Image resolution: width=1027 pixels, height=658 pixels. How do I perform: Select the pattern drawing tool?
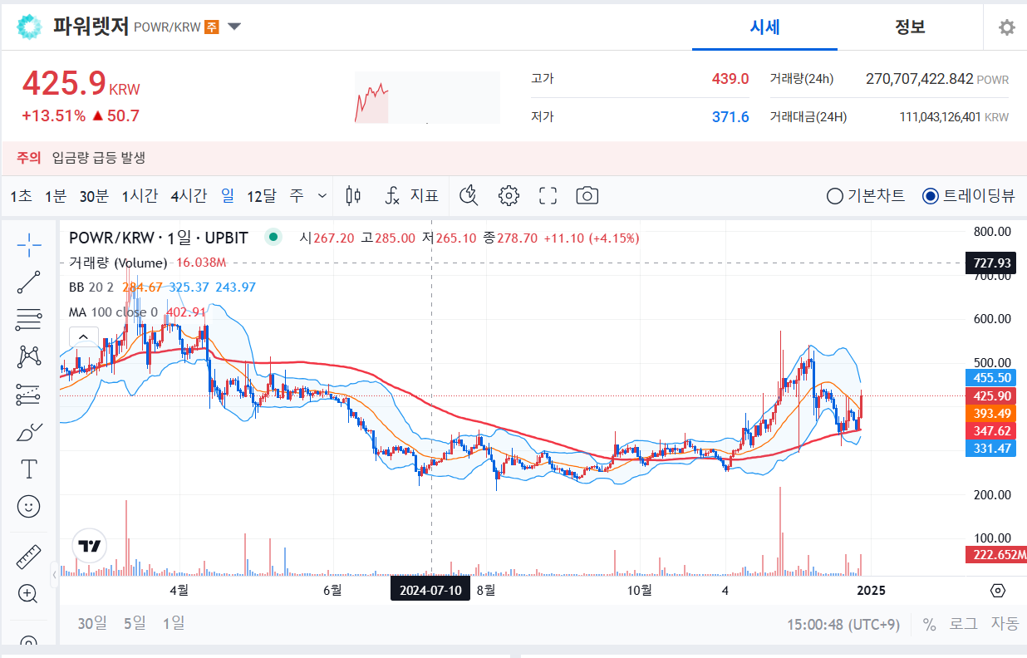[29, 357]
